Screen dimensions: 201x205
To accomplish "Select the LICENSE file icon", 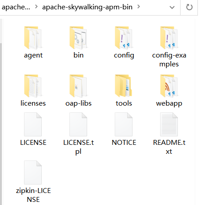I will [x=33, y=124].
